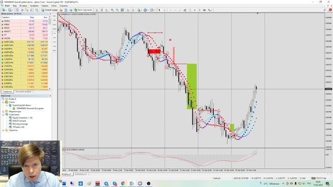Collapse the Счета tree node
333x187 pixels.
[x=3, y=102]
